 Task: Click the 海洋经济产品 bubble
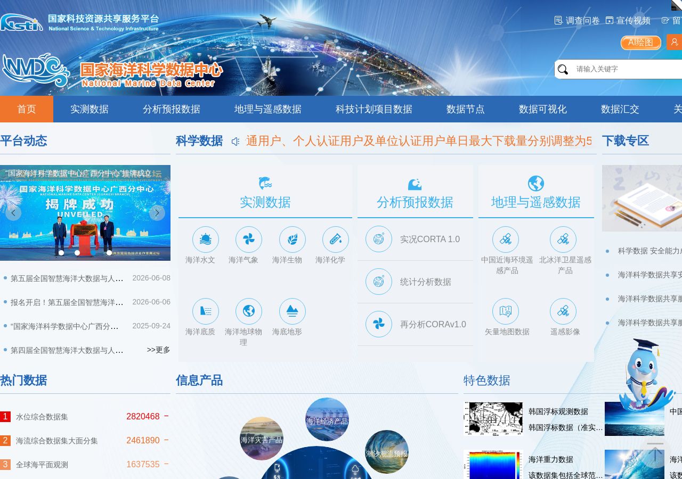(327, 419)
